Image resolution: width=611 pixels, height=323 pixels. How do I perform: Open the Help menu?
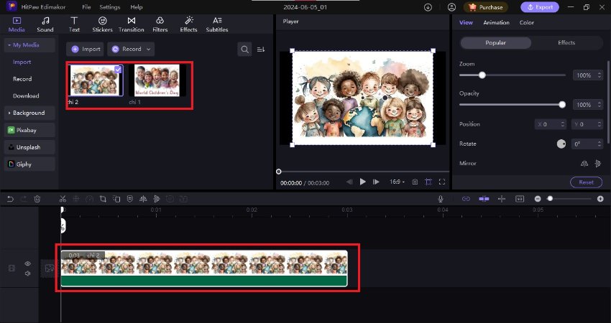pos(137,7)
